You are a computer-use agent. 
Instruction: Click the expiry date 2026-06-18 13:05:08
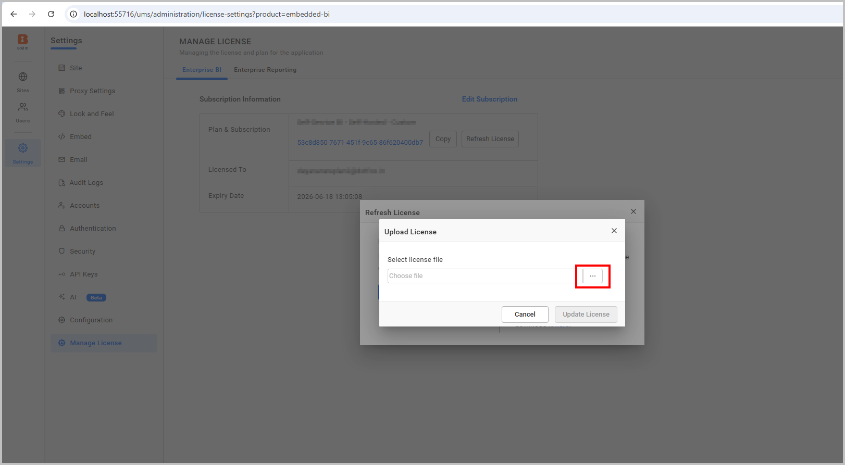coord(329,197)
